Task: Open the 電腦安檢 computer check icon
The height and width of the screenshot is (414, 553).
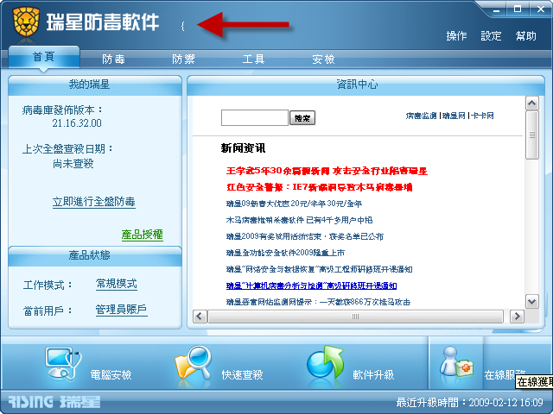Action: click(63, 363)
